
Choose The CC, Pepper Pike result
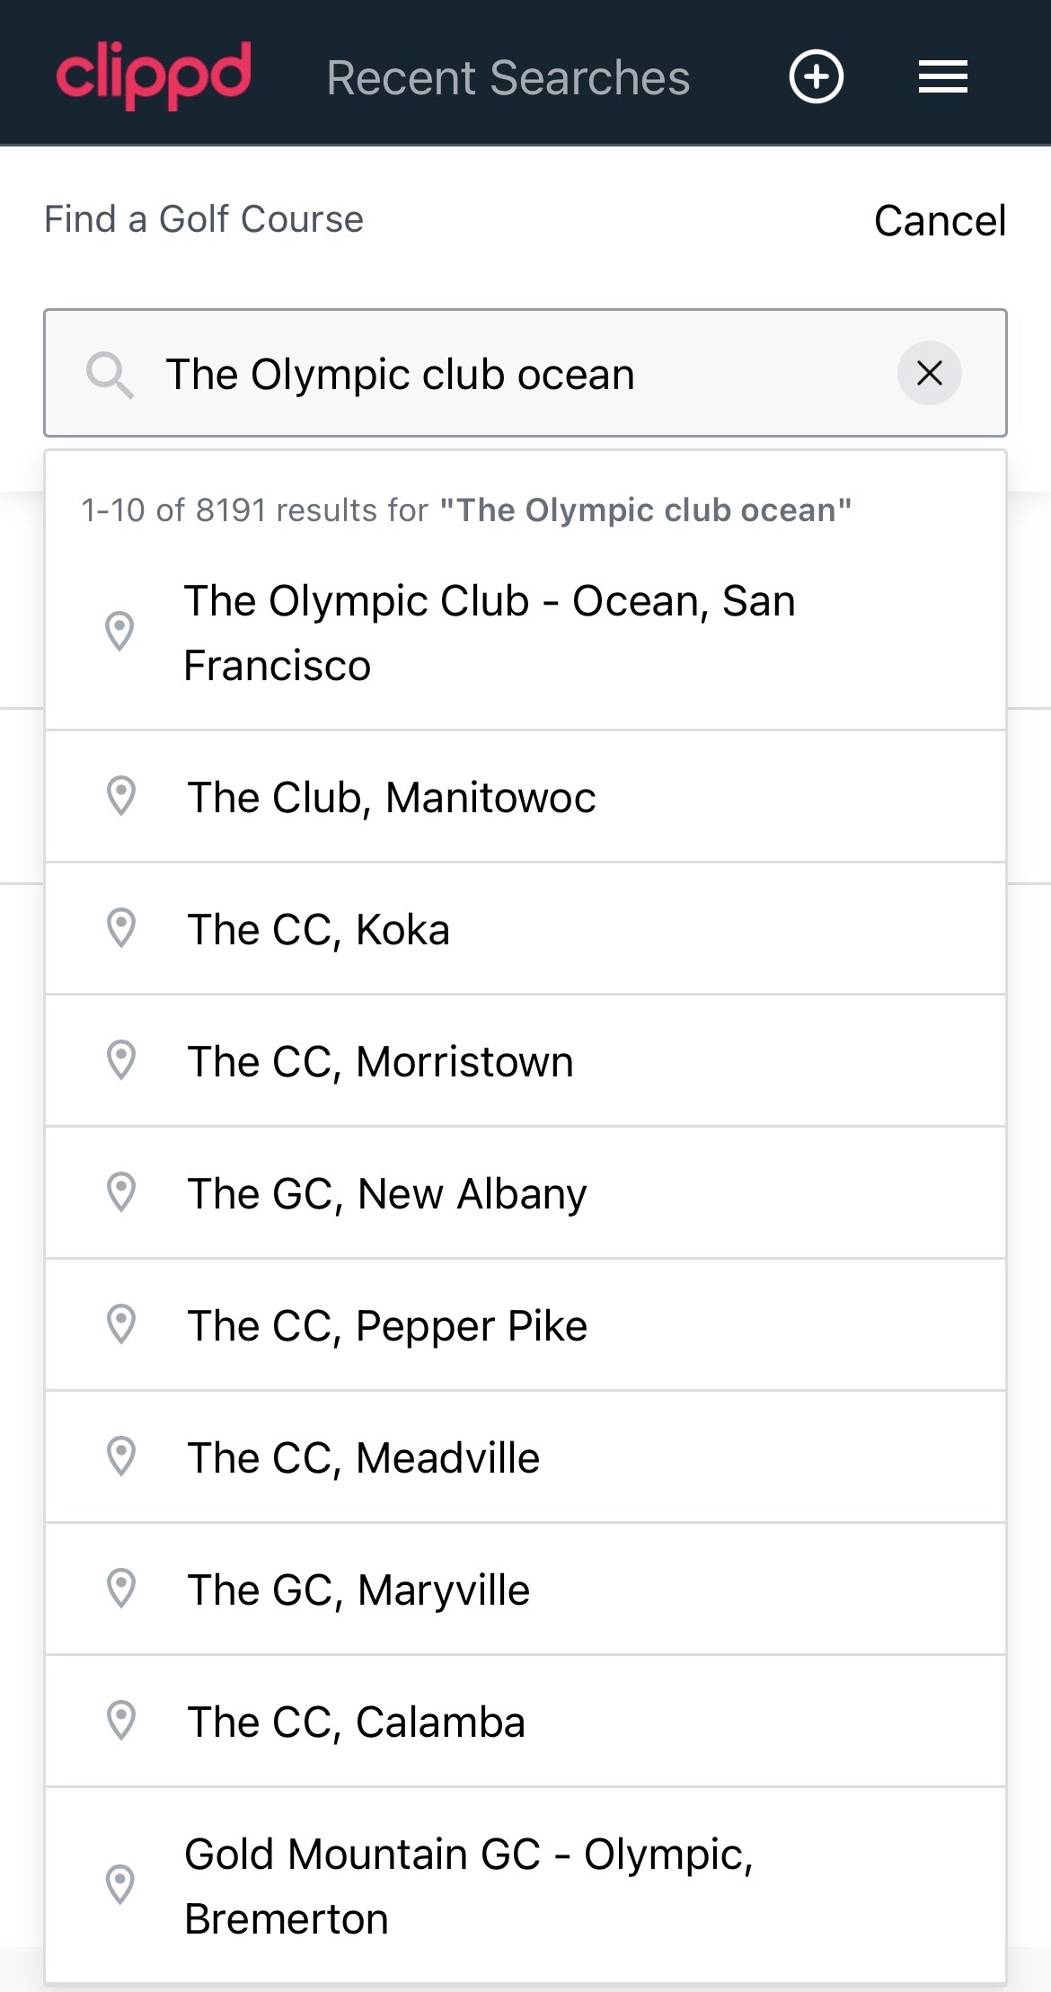pyautogui.click(x=387, y=1326)
